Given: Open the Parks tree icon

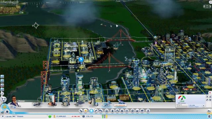Looking at the screenshot, I should pos(142,111).
